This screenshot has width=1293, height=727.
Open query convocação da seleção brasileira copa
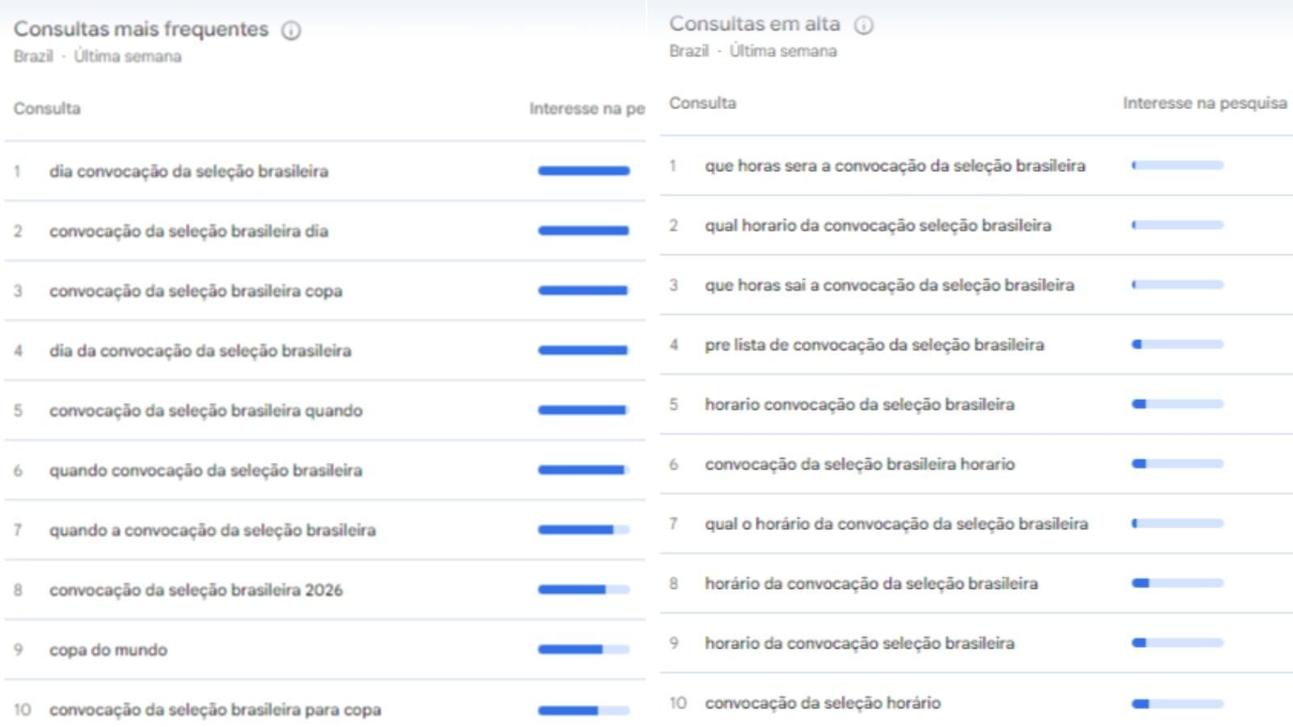[196, 291]
